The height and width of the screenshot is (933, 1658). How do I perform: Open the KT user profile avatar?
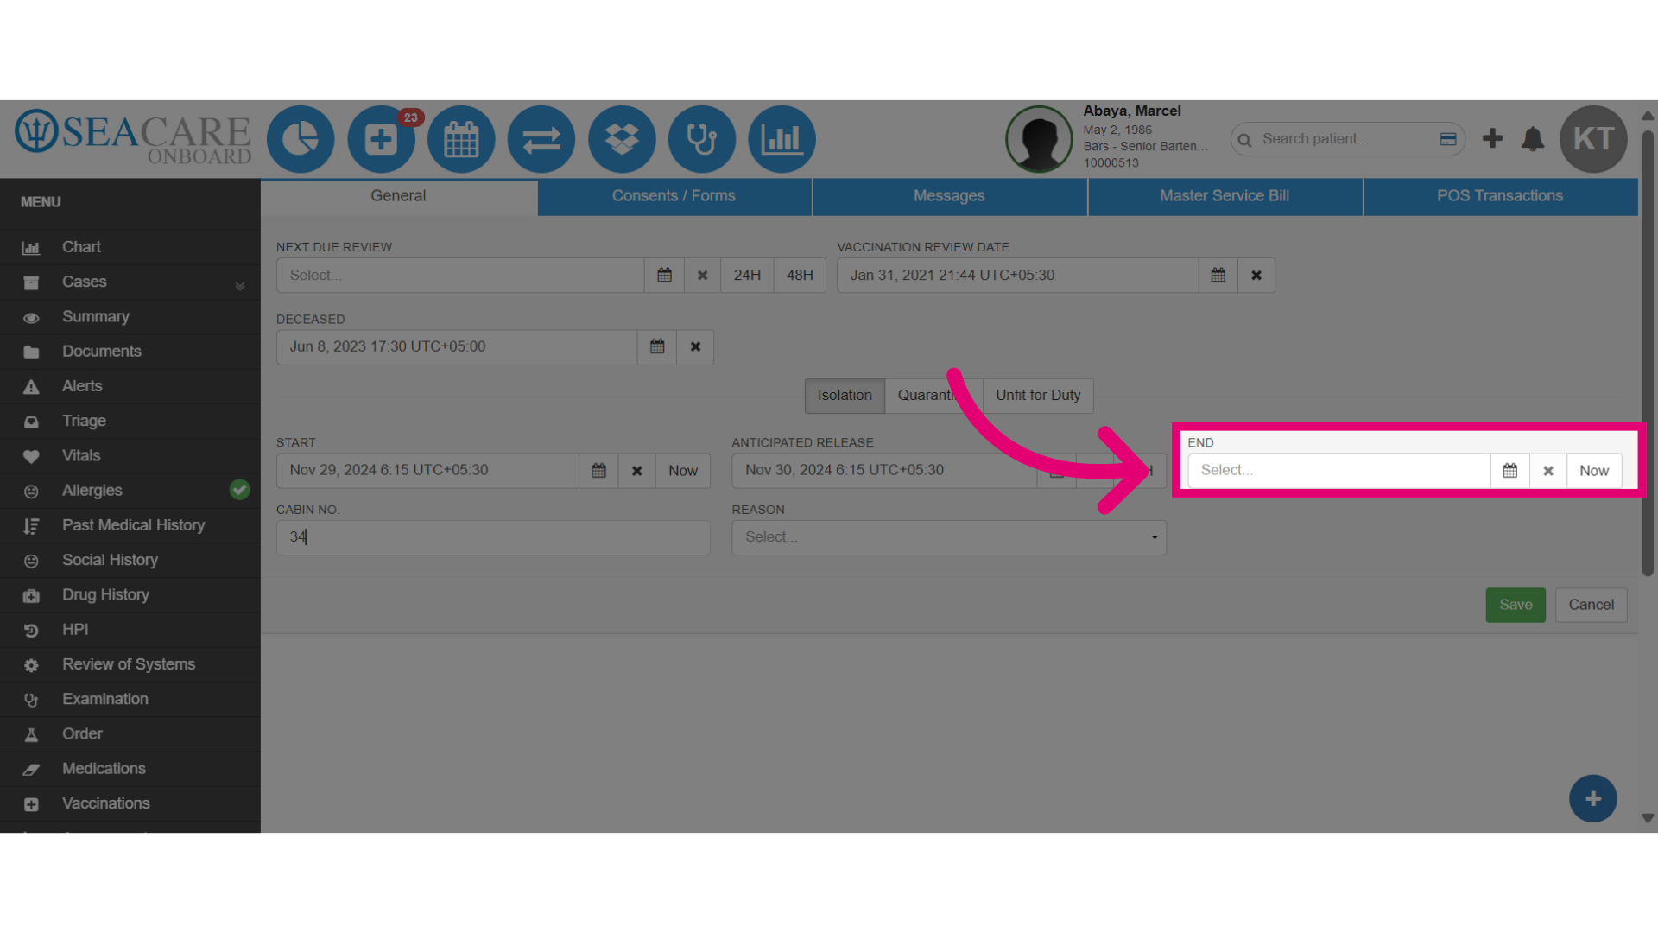(1593, 139)
